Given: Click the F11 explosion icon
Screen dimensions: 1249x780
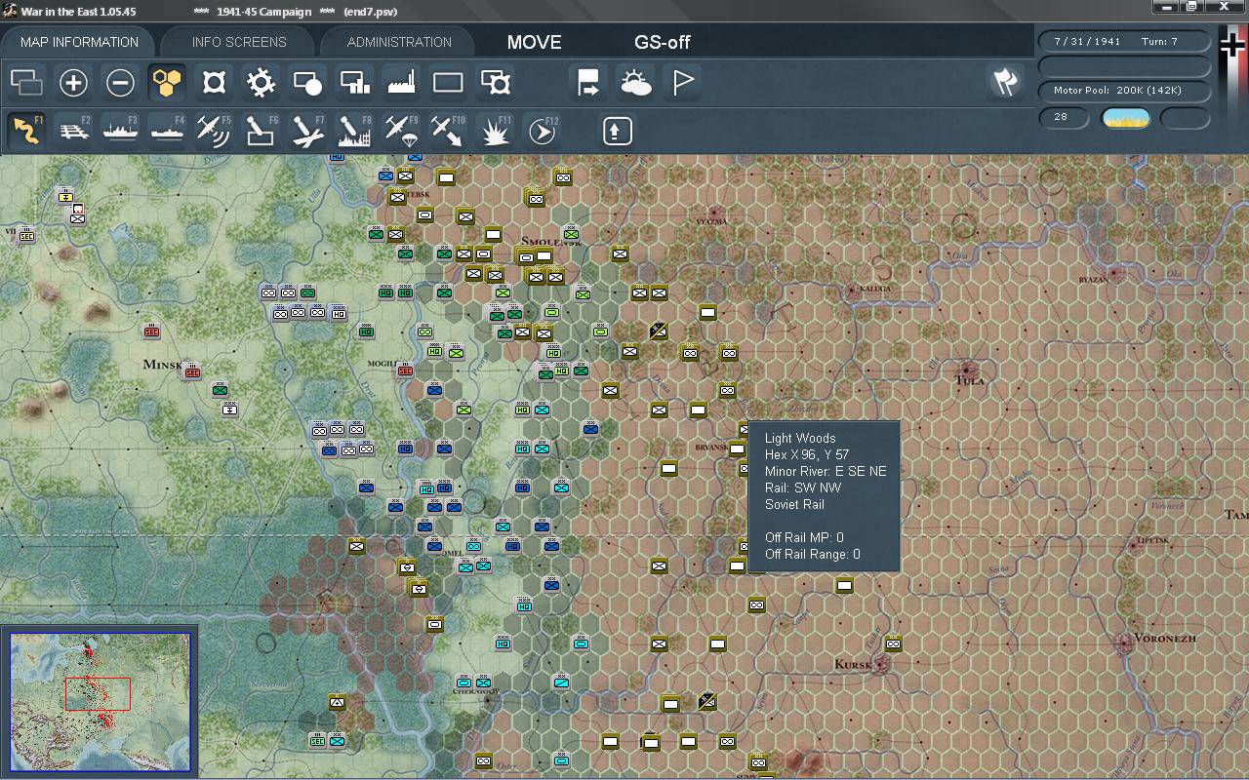Looking at the screenshot, I should [x=495, y=131].
